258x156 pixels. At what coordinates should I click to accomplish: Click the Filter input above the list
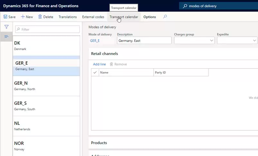click(47, 30)
